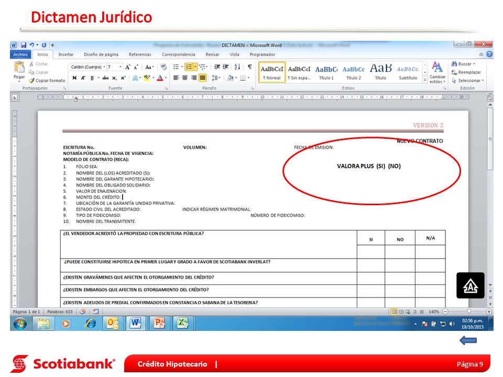Toggle bold N formatting
The image size is (503, 377).
[x=74, y=77]
